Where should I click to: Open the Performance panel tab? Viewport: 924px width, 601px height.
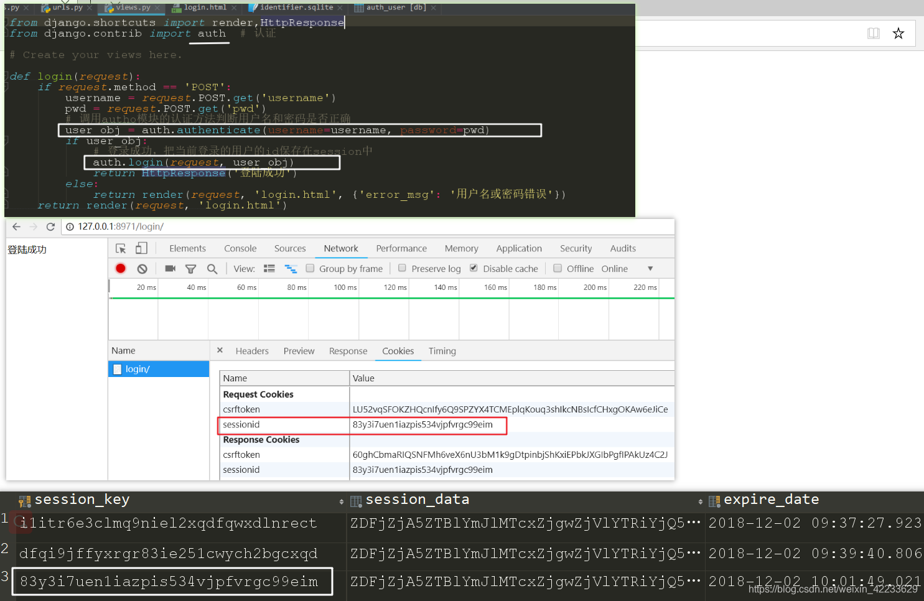[401, 248]
